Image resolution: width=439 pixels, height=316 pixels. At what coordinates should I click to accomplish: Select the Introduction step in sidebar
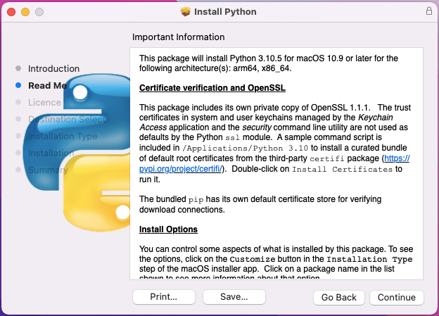tap(53, 69)
